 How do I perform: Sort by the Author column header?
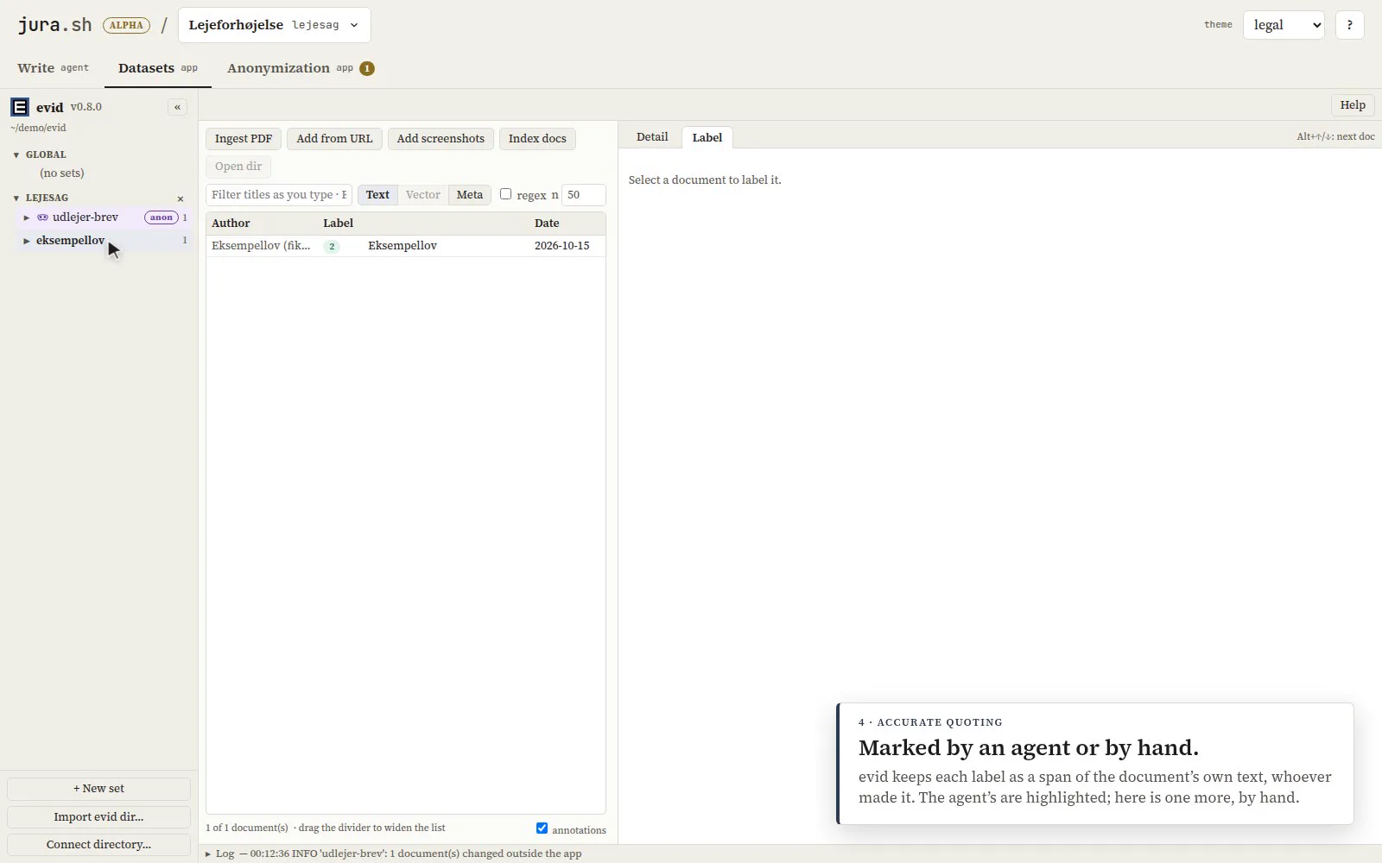(231, 224)
